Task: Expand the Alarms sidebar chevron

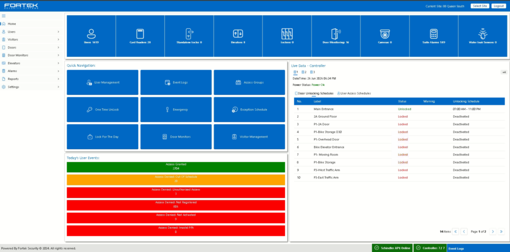Action: [58, 71]
